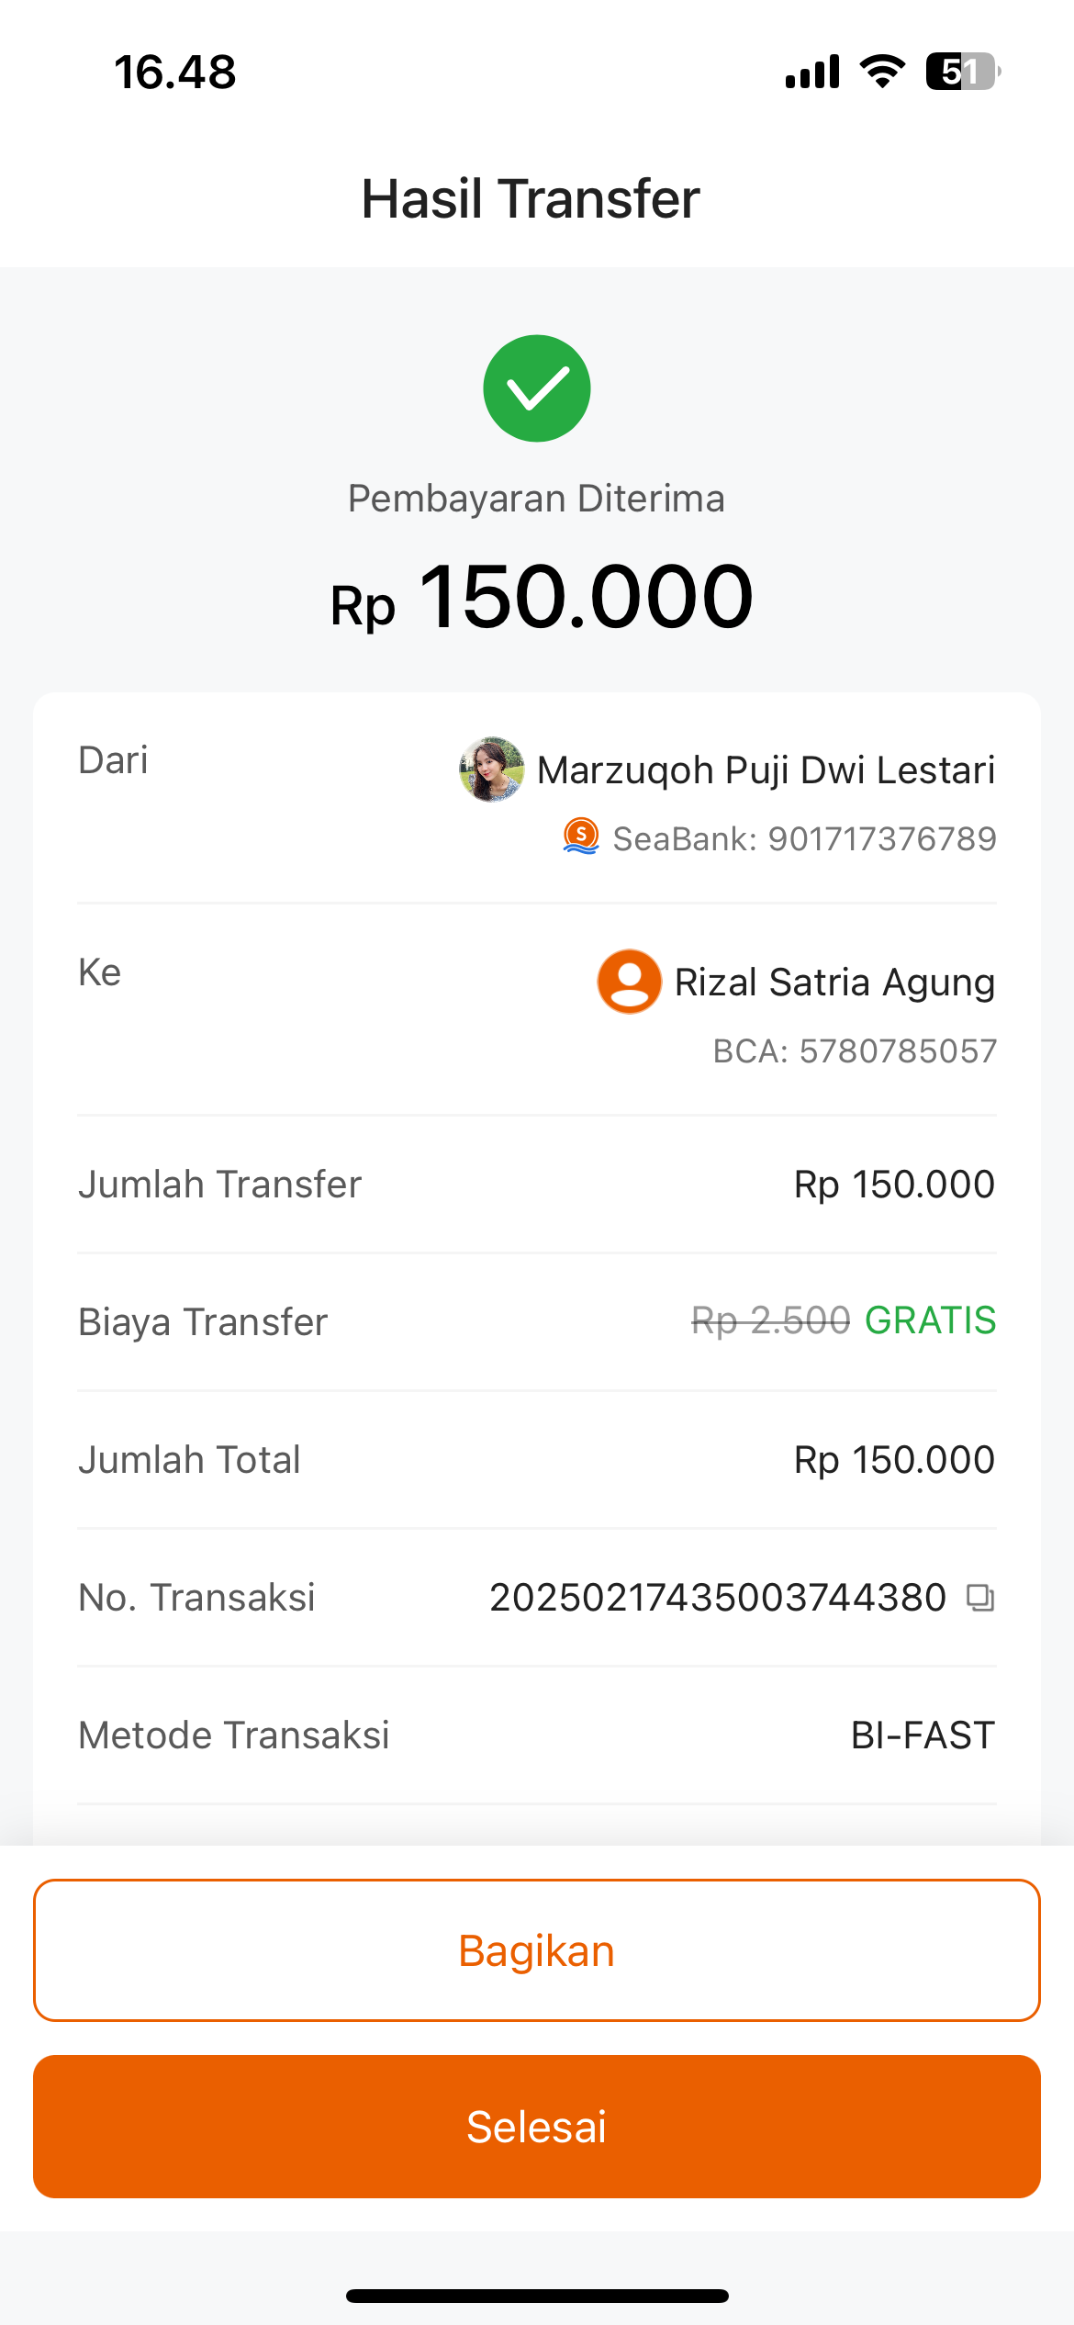Tap the green GRATIS fee label
This screenshot has height=2325, width=1074.
coord(930,1320)
